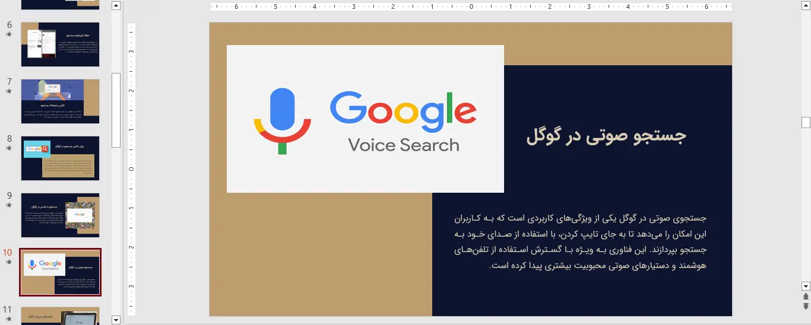Viewport: 811px width, 325px height.
Task: Click the slide title 'جستجو صوتی در گوگل'
Action: (606, 136)
